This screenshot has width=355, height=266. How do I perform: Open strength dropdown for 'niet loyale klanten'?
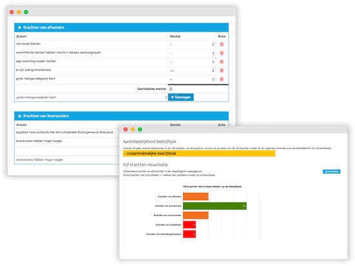[192, 45]
